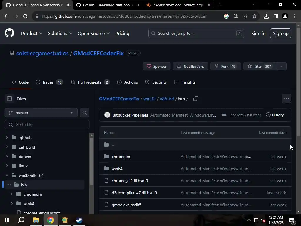
Task: Go back to the previous page
Action: [x=6, y=16]
